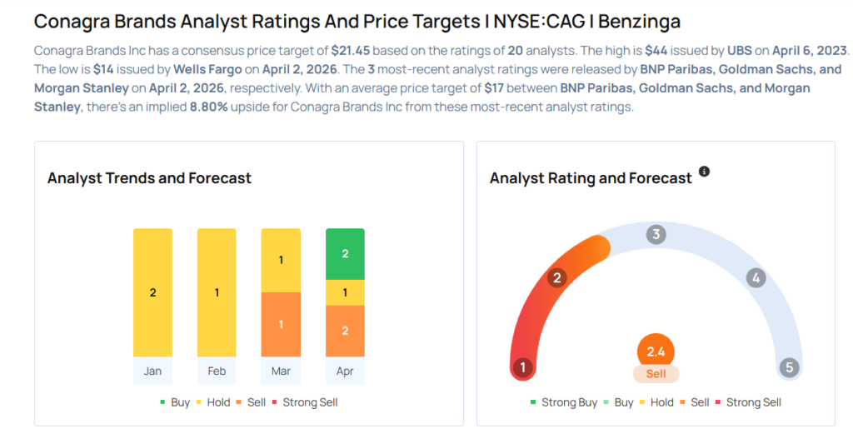
Task: Toggle the Buy legend in Analyst Trends chart
Action: click(175, 402)
